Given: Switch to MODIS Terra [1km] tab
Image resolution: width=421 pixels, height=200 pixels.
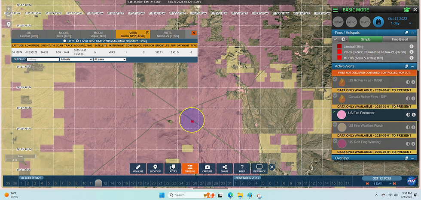Looking at the screenshot, I should (x=64, y=34).
